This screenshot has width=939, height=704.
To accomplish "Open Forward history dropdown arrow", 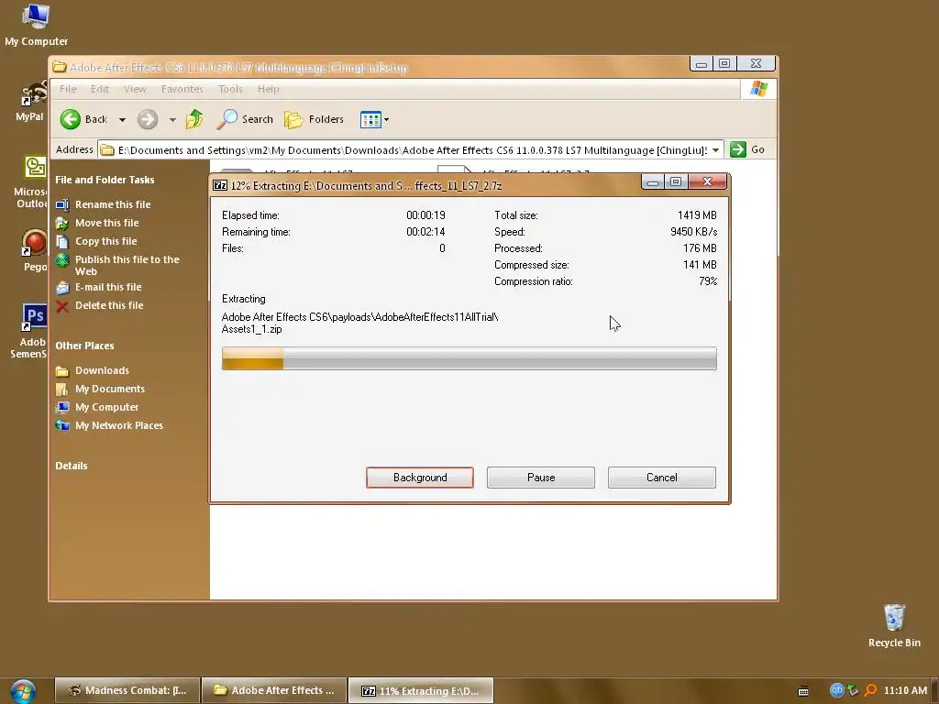I will coord(172,120).
